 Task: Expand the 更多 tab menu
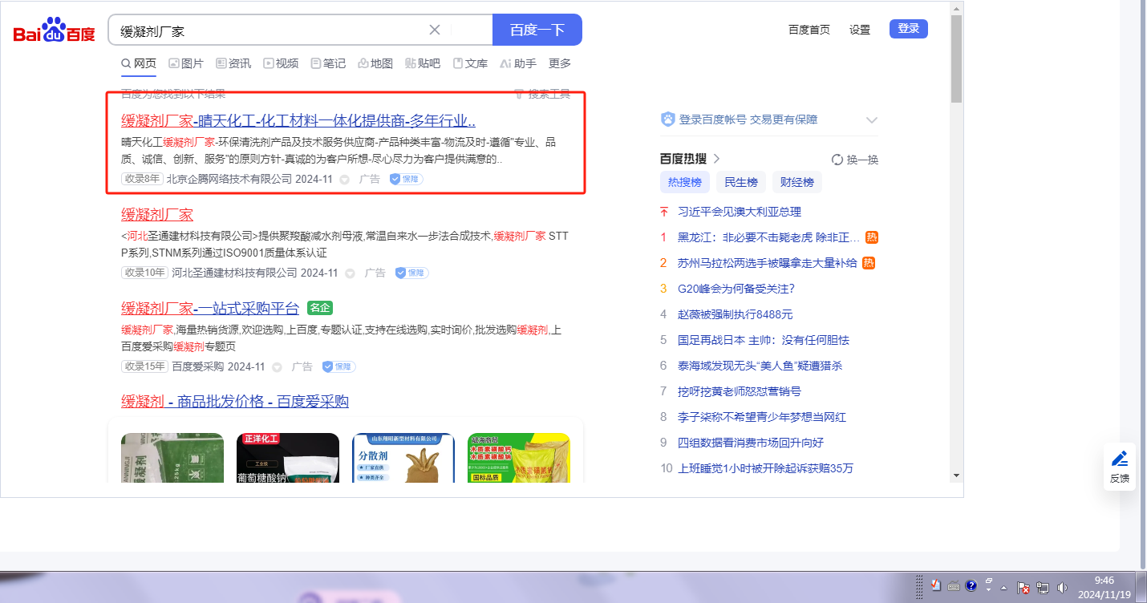pyautogui.click(x=560, y=63)
